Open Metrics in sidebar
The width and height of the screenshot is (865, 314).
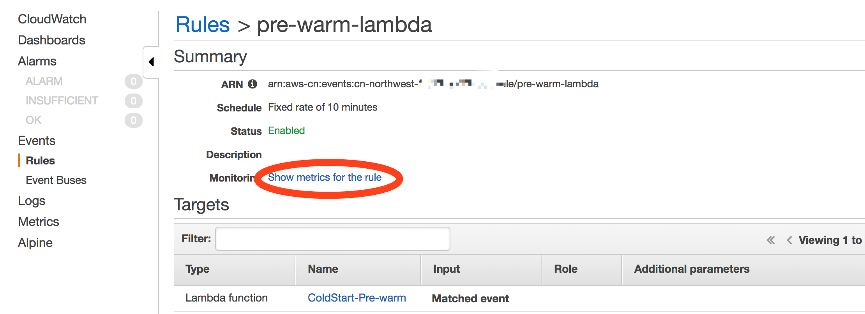coord(39,222)
